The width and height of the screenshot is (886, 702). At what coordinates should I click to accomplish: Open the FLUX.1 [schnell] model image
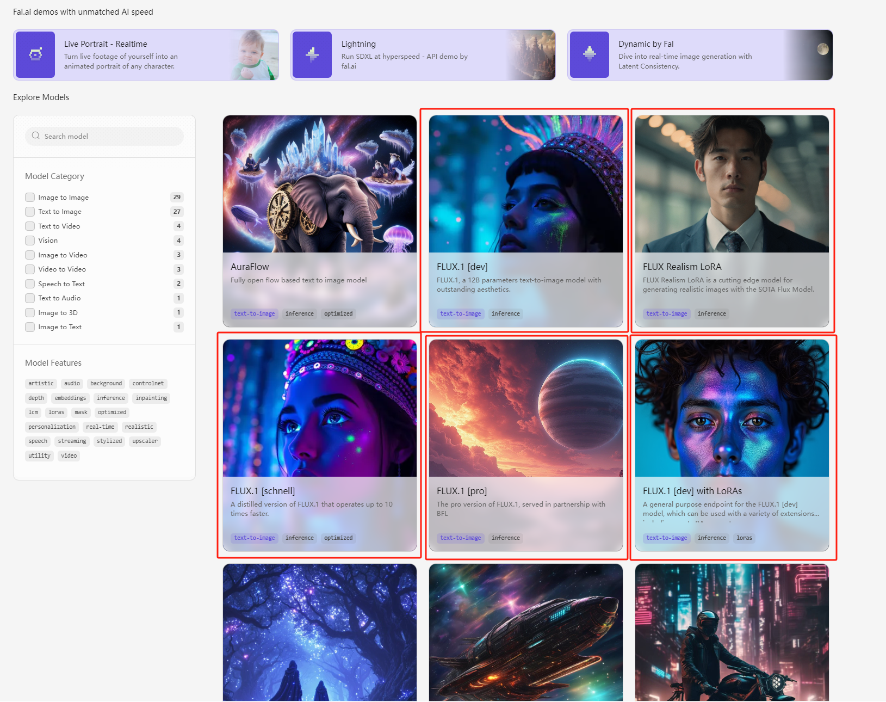point(320,408)
